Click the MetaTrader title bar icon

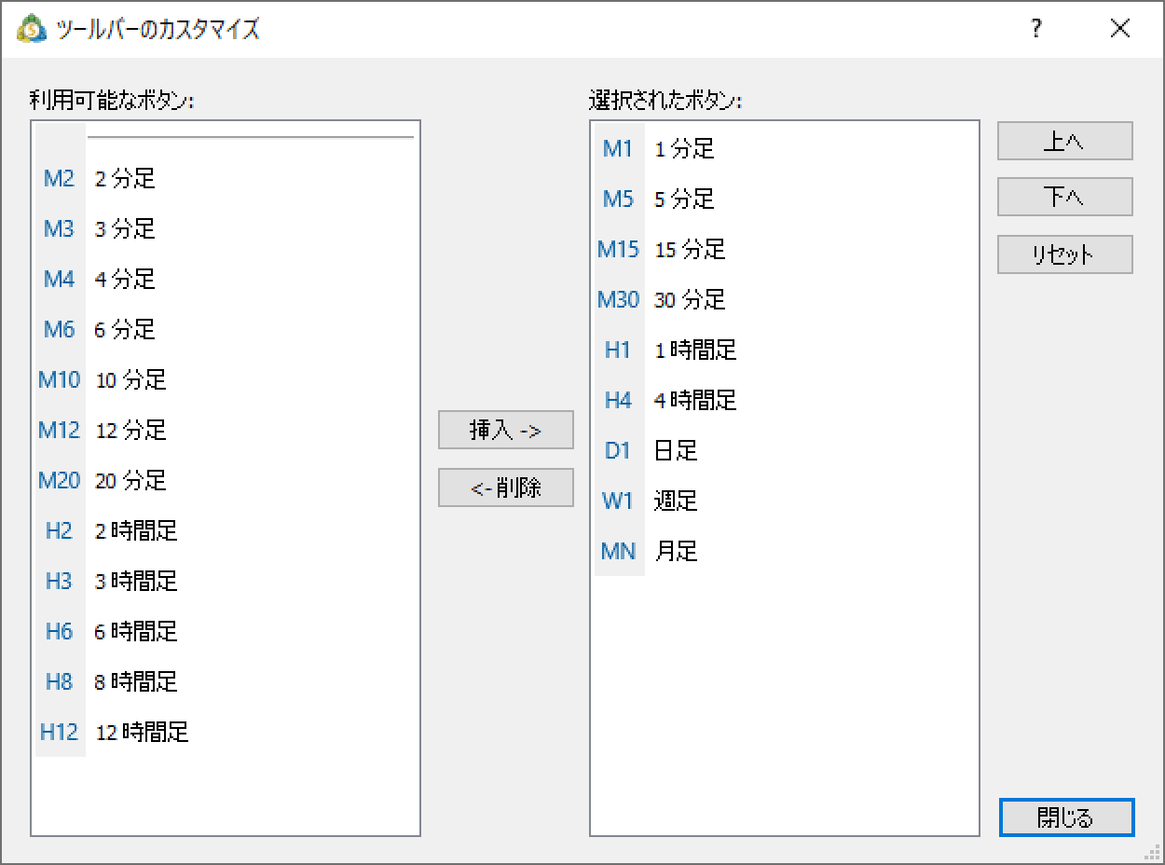click(33, 29)
